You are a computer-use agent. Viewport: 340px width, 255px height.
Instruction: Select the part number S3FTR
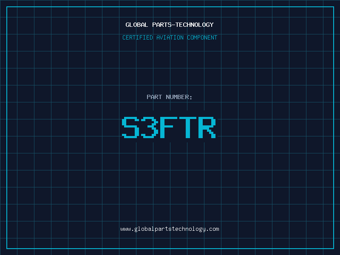(x=169, y=127)
